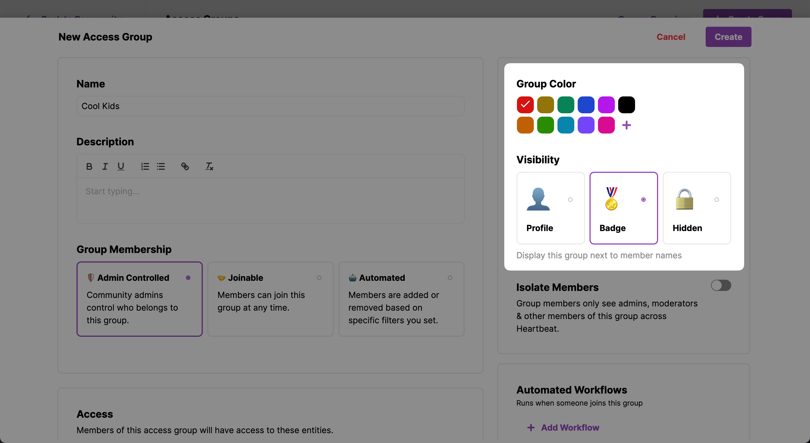Image resolution: width=810 pixels, height=443 pixels.
Task: Choose Profile visibility radio button
Action: 570,200
